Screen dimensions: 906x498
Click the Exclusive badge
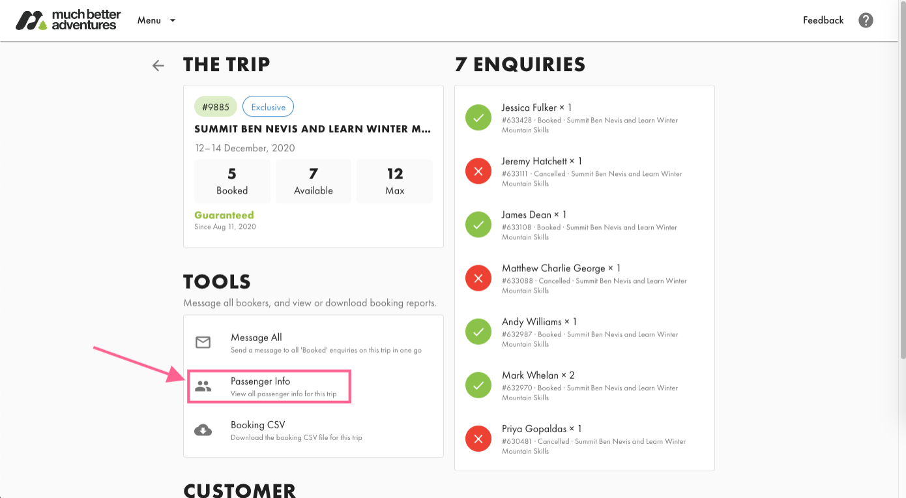click(x=268, y=107)
